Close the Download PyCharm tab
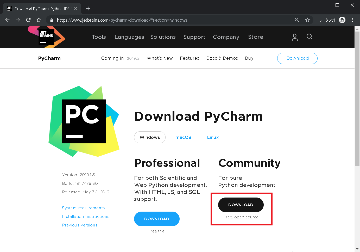This screenshot has width=360, height=252. [76, 9]
